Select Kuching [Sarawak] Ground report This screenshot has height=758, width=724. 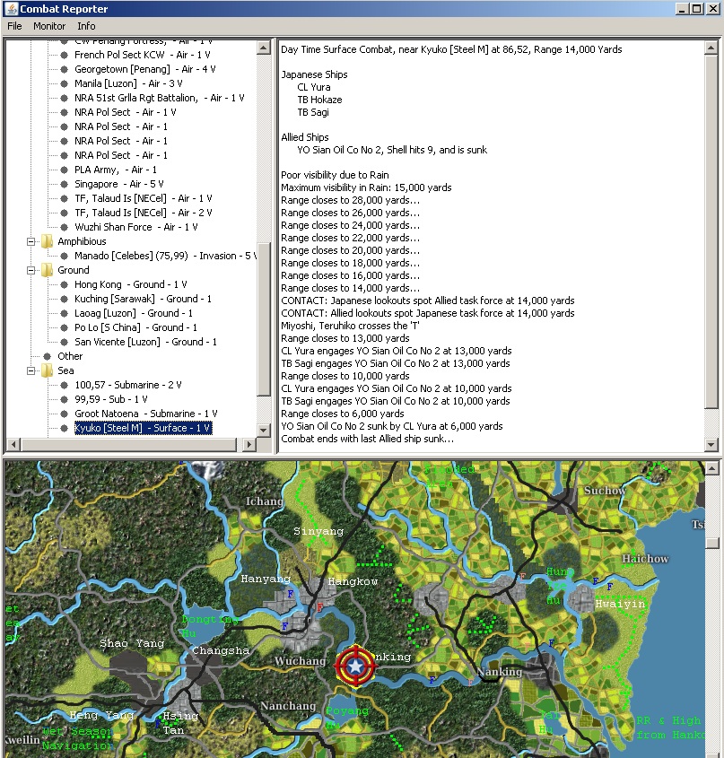tap(143, 299)
